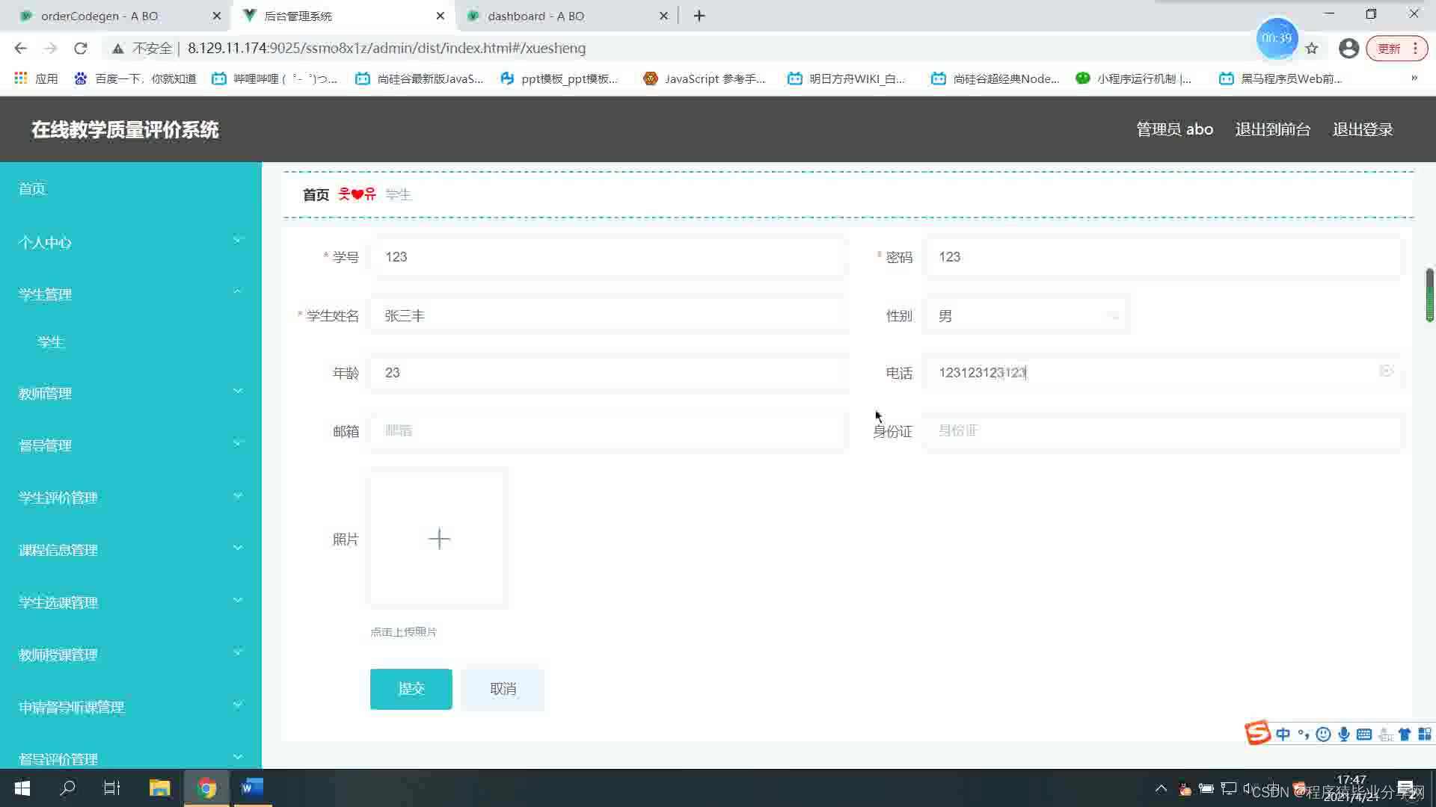Click into the 邮箱 email input field
Screen dimensions: 1436x807
pos(608,431)
